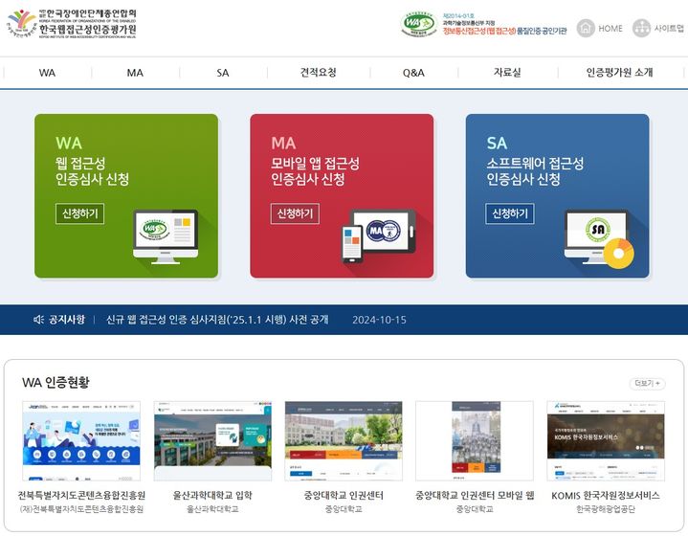Click the 공지사항 speaker icon

coord(38,320)
